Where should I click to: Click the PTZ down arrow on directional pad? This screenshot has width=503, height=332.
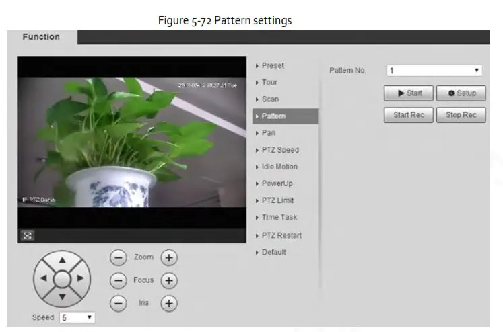tap(62, 294)
